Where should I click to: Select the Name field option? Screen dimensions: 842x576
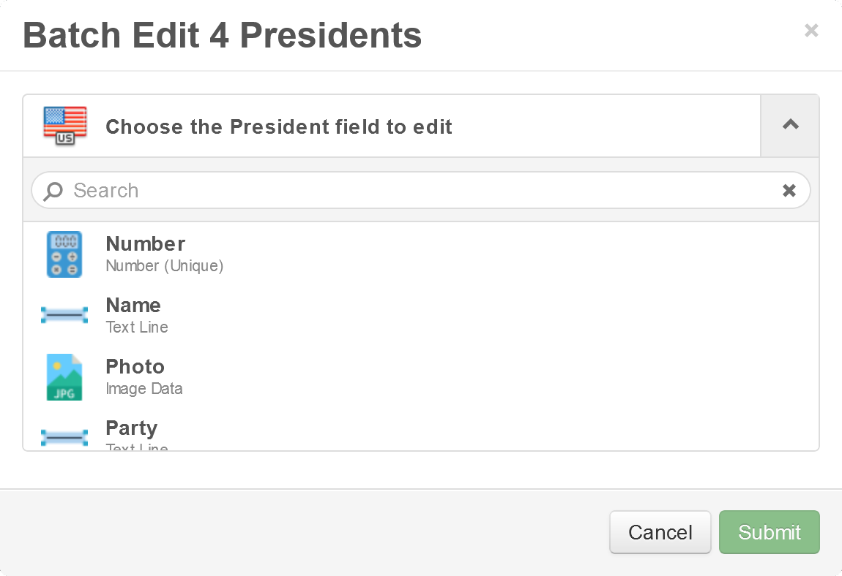click(133, 306)
